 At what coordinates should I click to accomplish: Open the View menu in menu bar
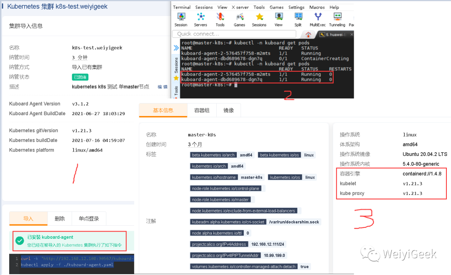coord(222,7)
